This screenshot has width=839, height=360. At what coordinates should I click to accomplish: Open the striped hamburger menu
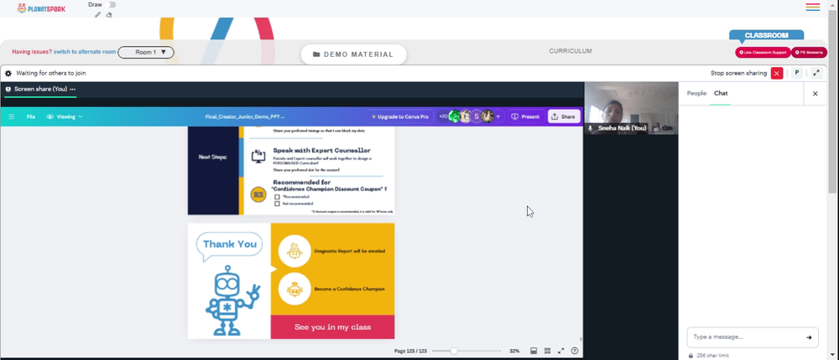click(x=813, y=7)
